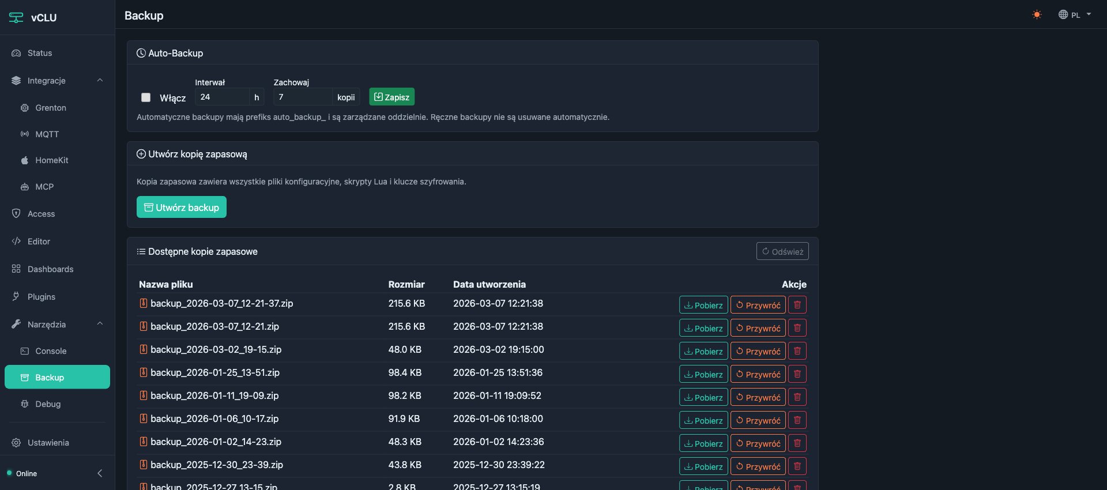This screenshot has height=490, width=1107.
Task: Delete backup_2025-12-30_23-39.zip via trash icon
Action: tap(797, 466)
